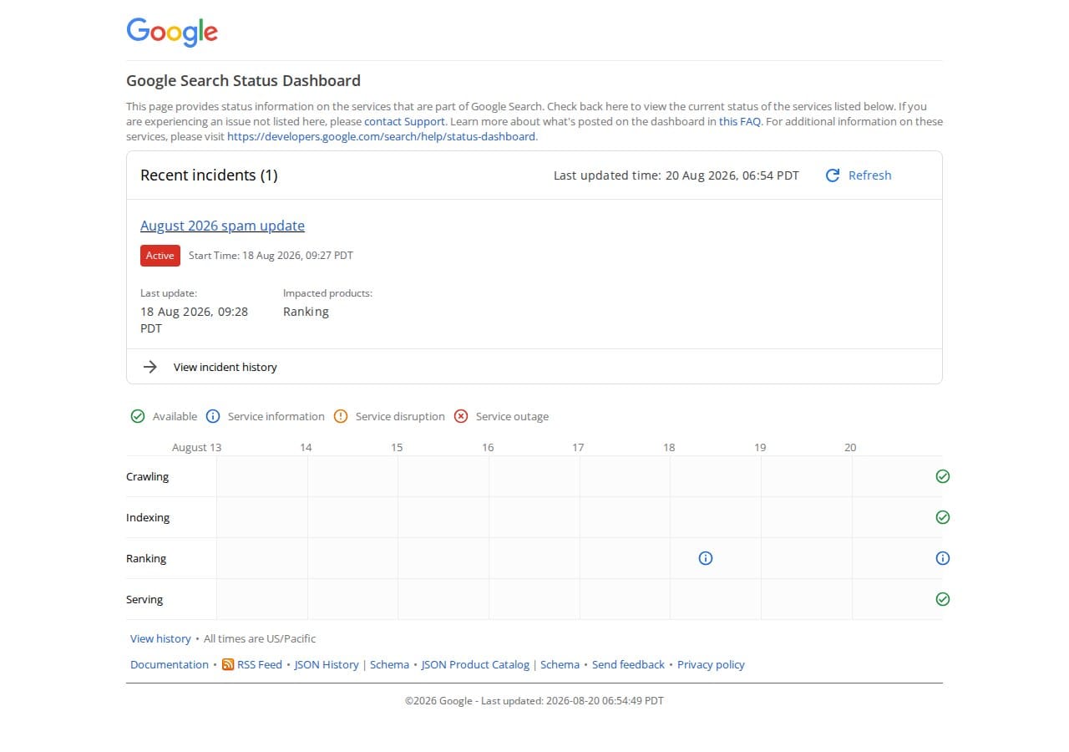Open the Documentation footer link
Viewport: 1069px width, 752px height.
[170, 664]
